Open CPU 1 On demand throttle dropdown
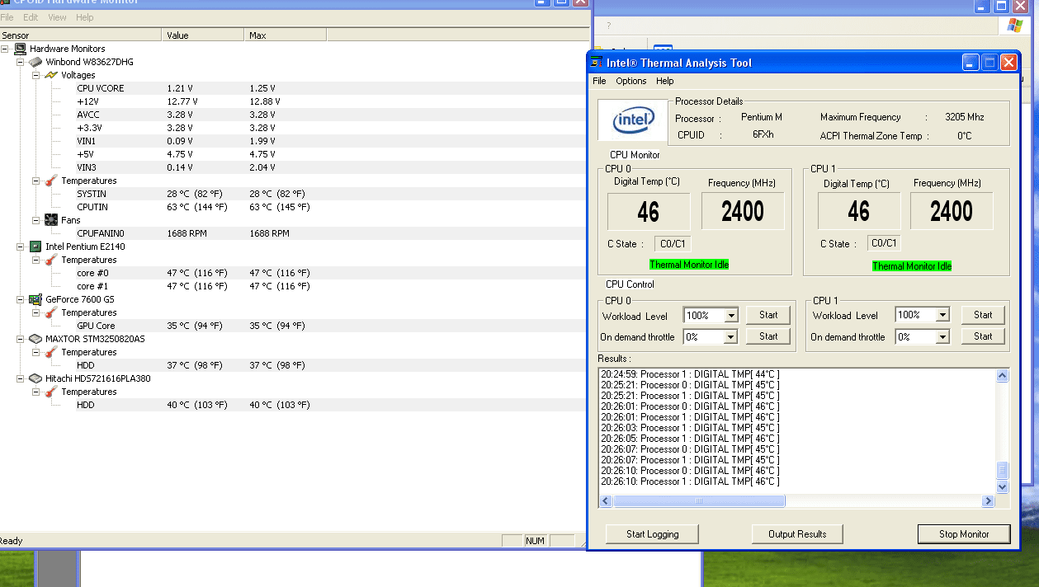This screenshot has height=587, width=1039. [942, 337]
